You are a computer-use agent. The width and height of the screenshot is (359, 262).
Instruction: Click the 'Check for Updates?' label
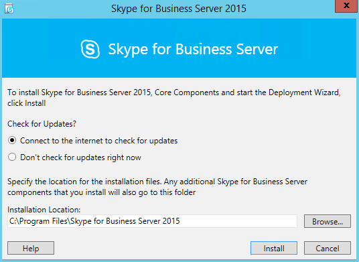[42, 124]
